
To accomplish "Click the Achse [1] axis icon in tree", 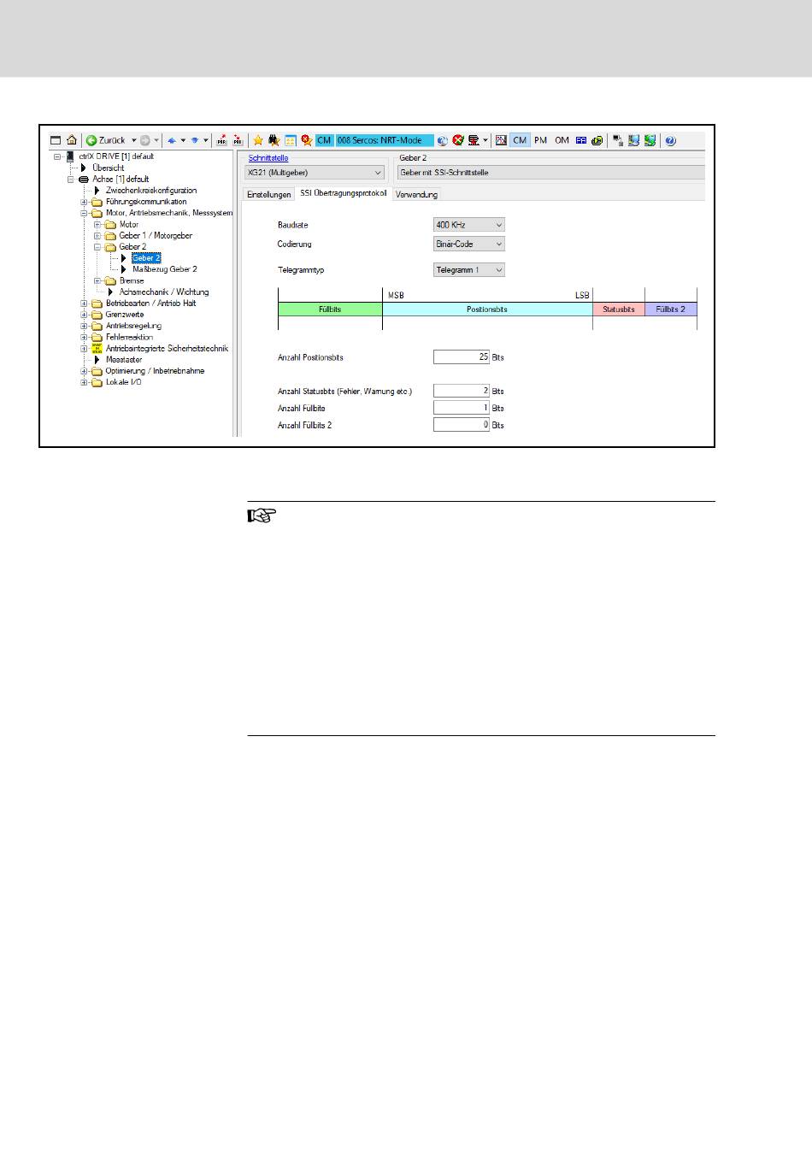I will (84, 180).
